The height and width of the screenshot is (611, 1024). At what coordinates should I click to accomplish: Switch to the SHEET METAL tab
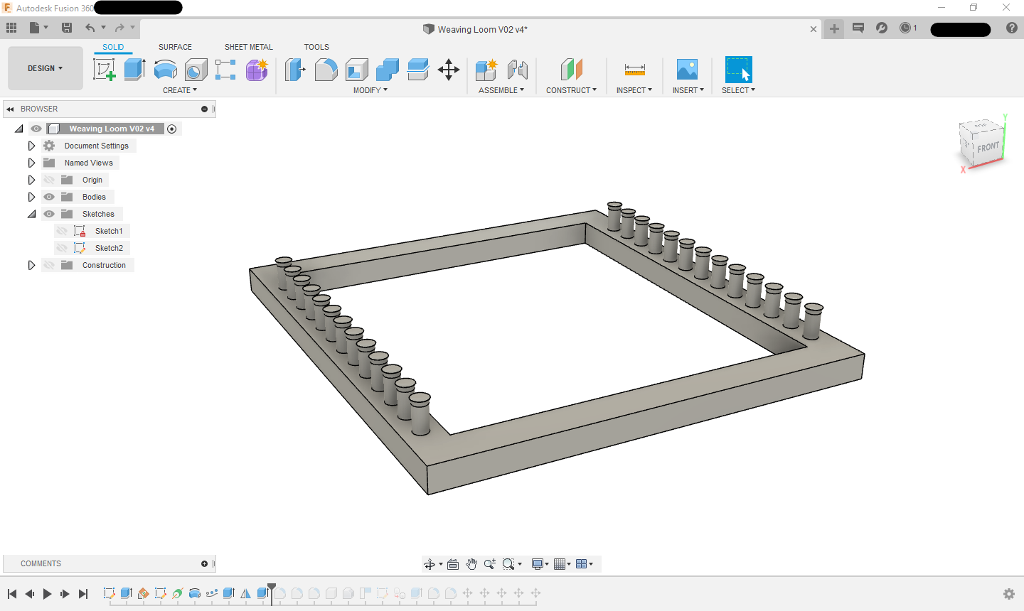249,47
